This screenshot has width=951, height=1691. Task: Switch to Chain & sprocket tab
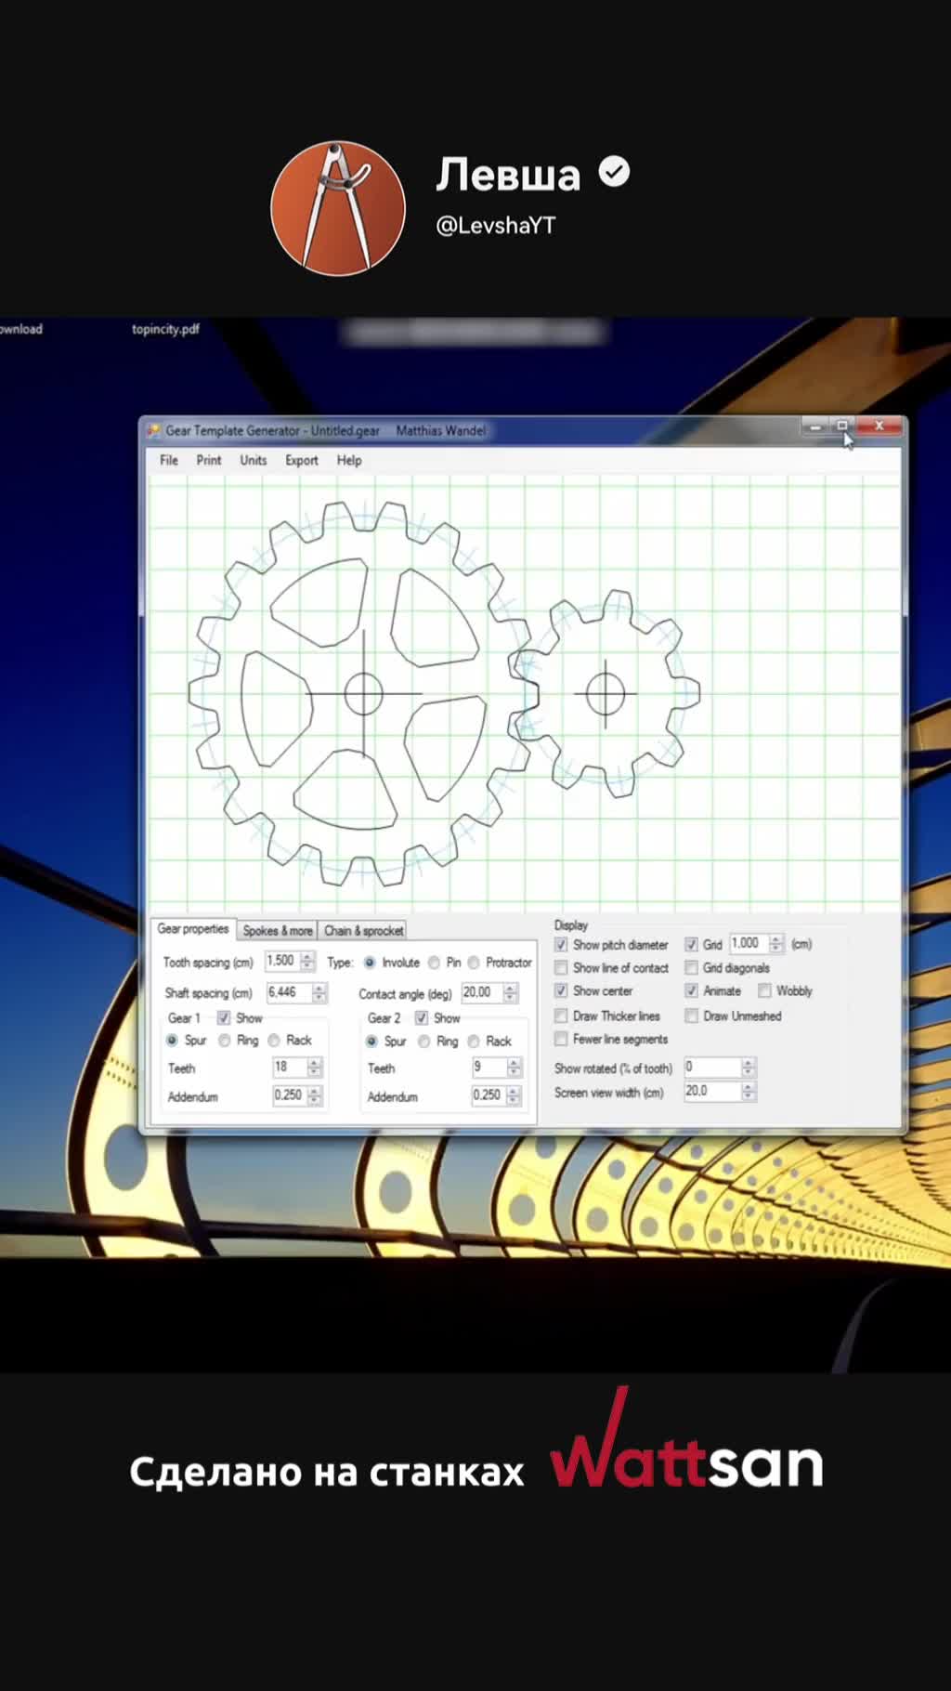pyautogui.click(x=364, y=930)
